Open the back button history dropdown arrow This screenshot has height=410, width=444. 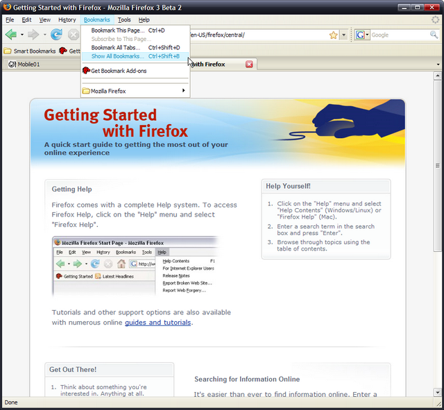22,35
